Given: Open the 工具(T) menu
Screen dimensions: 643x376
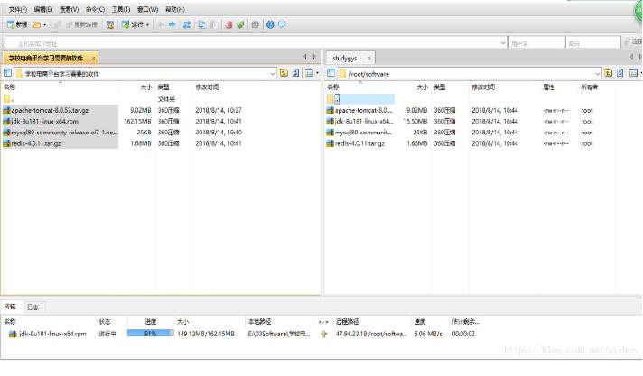Looking at the screenshot, I should coord(120,9).
